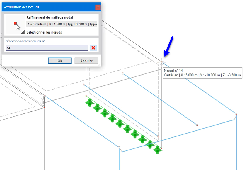Image resolution: width=247 pixels, height=170 pixels.
Task: Click the '1 - Circulaire' refinement description
Action: 62,24
